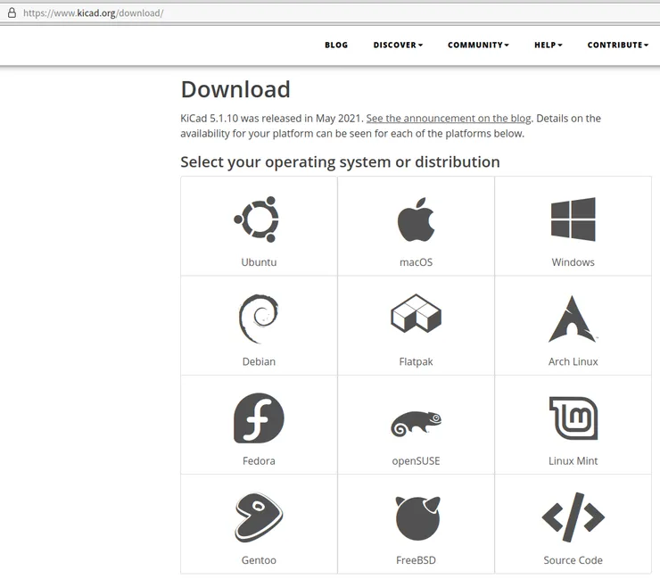Viewport: 660px width, 579px height.
Task: Select the Linux Mint text label
Action: click(573, 460)
